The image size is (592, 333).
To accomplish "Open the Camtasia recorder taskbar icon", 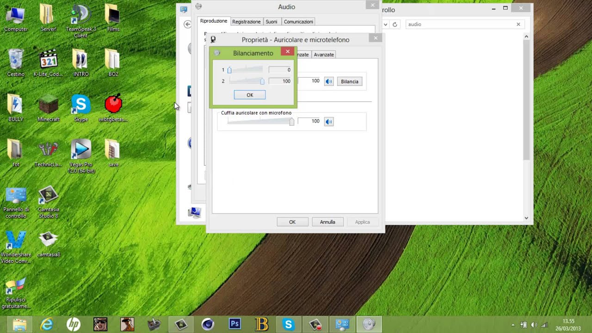I will (x=315, y=325).
